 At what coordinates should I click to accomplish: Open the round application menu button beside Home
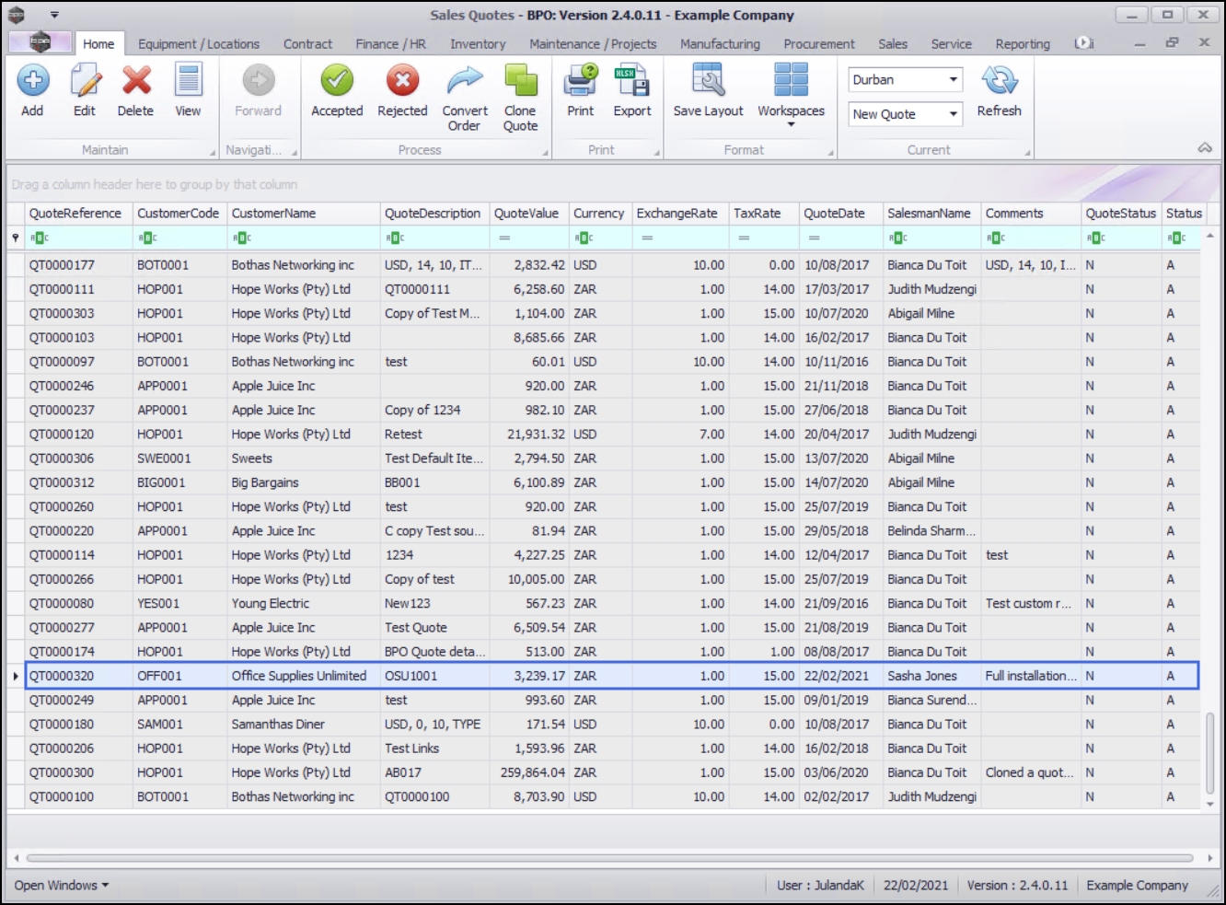40,42
